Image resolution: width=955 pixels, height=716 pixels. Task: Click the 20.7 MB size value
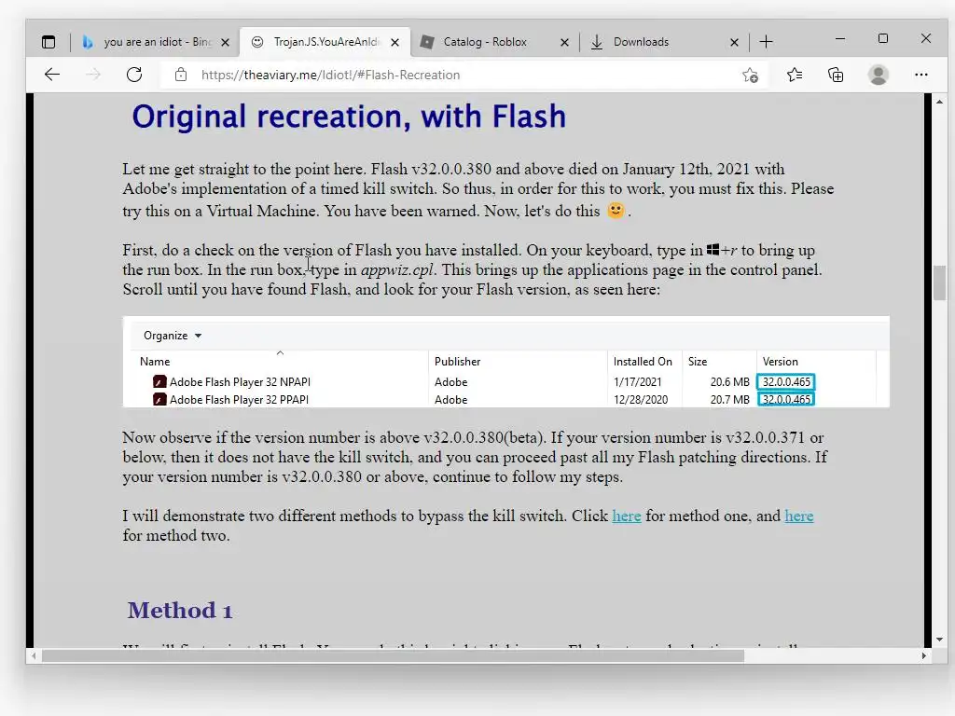pyautogui.click(x=729, y=399)
